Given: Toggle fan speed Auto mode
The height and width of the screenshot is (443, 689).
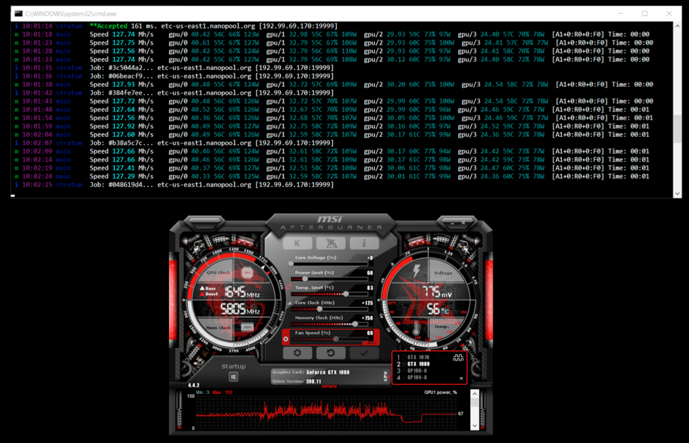Looking at the screenshot, I should coord(371,343).
